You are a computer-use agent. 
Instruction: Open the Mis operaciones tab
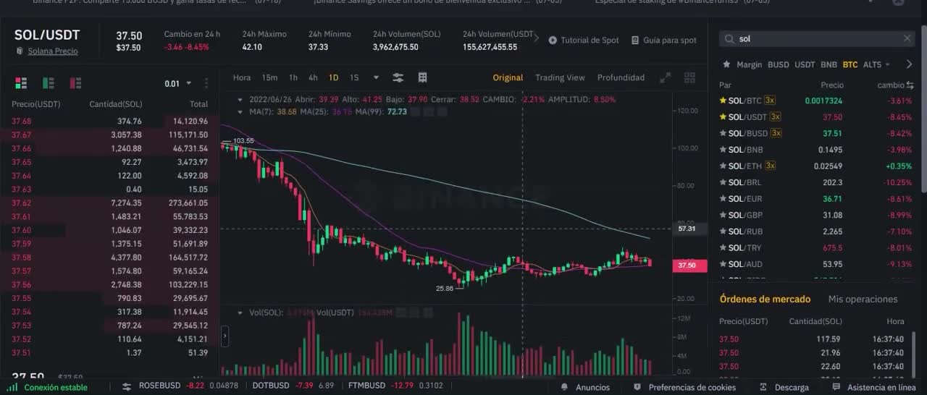tap(863, 299)
